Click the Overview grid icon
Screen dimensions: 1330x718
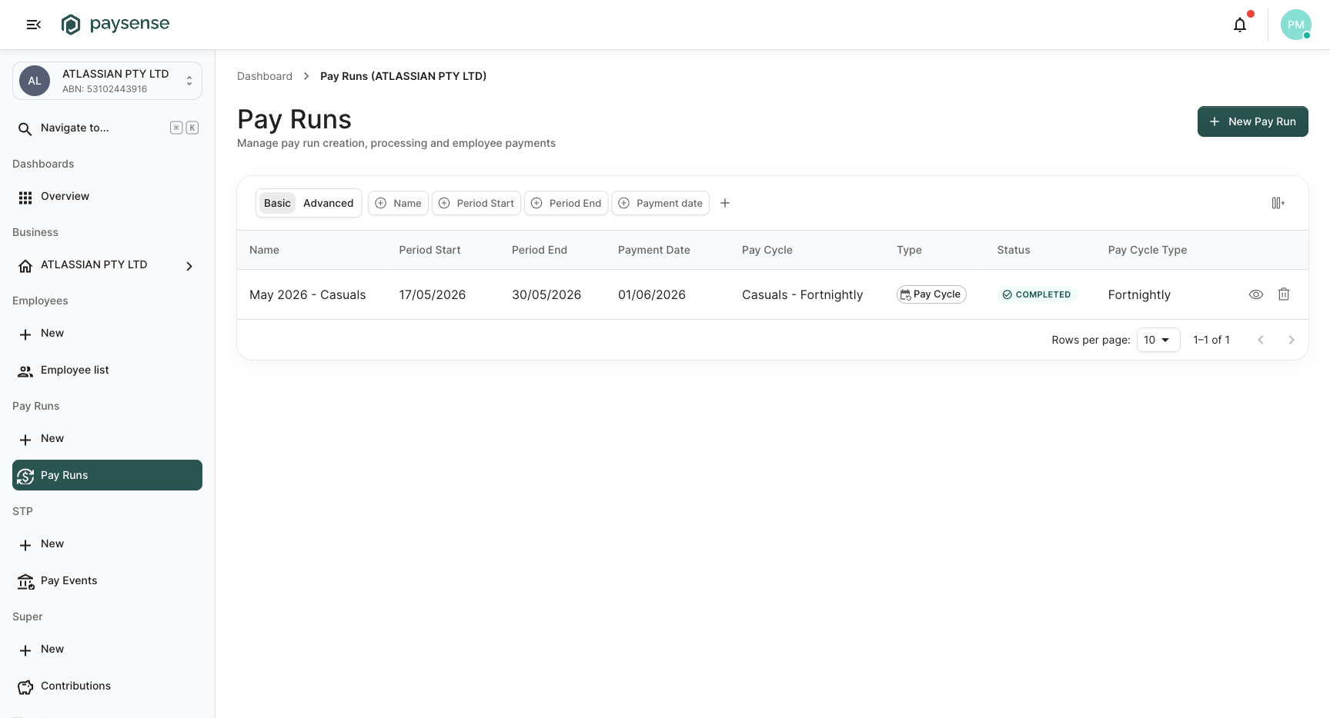pyautogui.click(x=25, y=198)
